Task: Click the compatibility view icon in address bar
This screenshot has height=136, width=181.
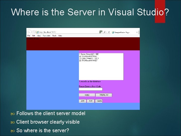Action: point(101,32)
